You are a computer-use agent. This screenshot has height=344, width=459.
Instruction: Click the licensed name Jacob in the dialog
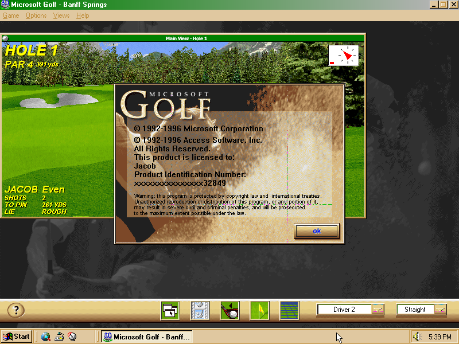[x=145, y=166]
